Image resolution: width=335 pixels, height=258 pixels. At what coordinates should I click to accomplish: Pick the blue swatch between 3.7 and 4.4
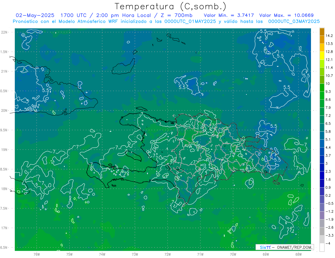tap(322, 151)
